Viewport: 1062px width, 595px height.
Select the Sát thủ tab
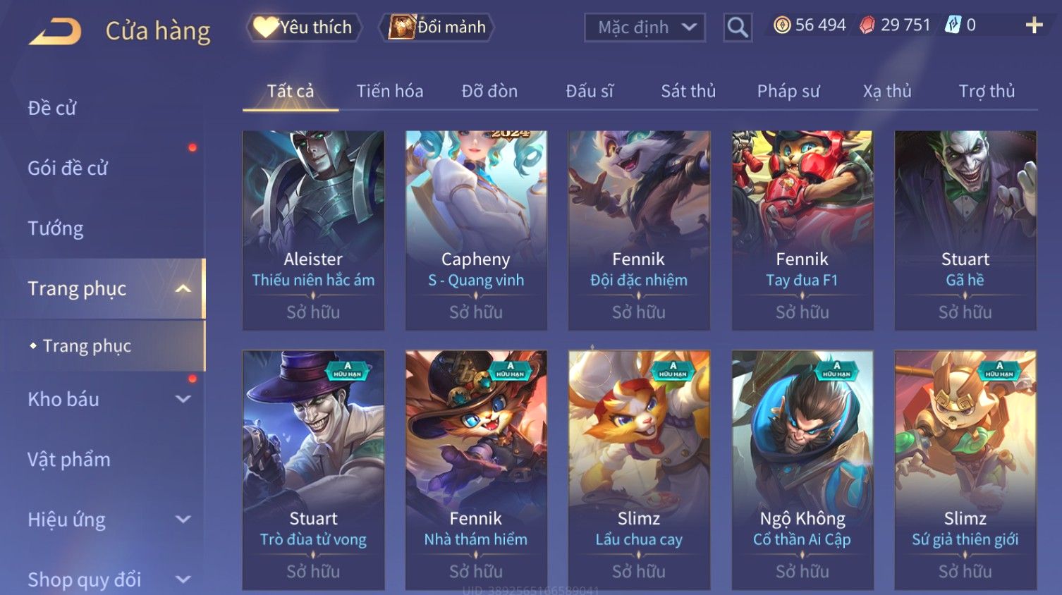click(x=688, y=91)
